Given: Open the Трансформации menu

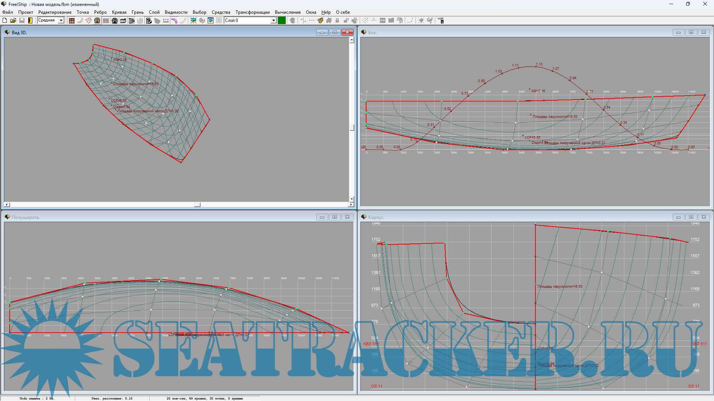Looking at the screenshot, I should (x=252, y=12).
